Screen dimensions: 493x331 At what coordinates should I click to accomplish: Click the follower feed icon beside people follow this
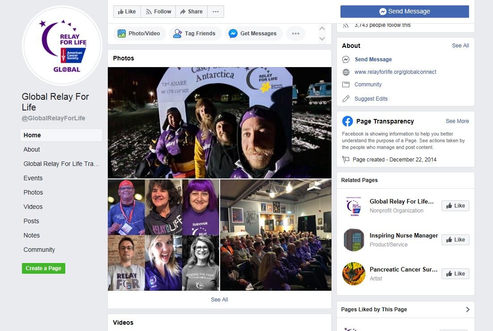(x=346, y=25)
